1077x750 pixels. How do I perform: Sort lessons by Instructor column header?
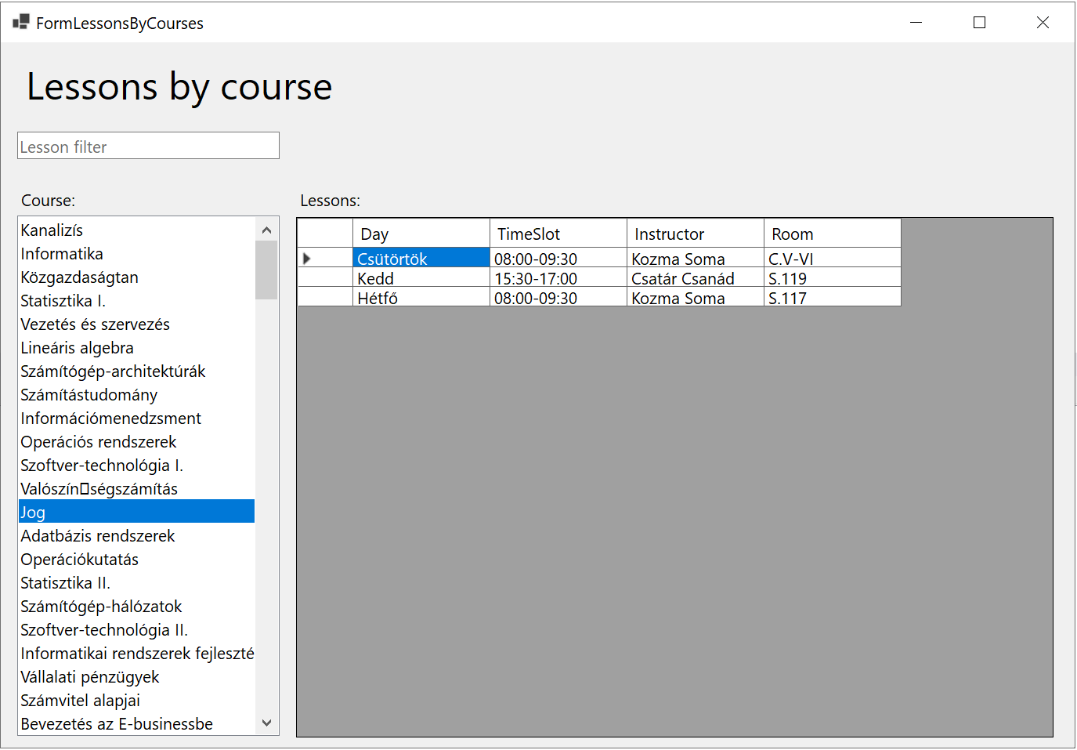coord(696,234)
